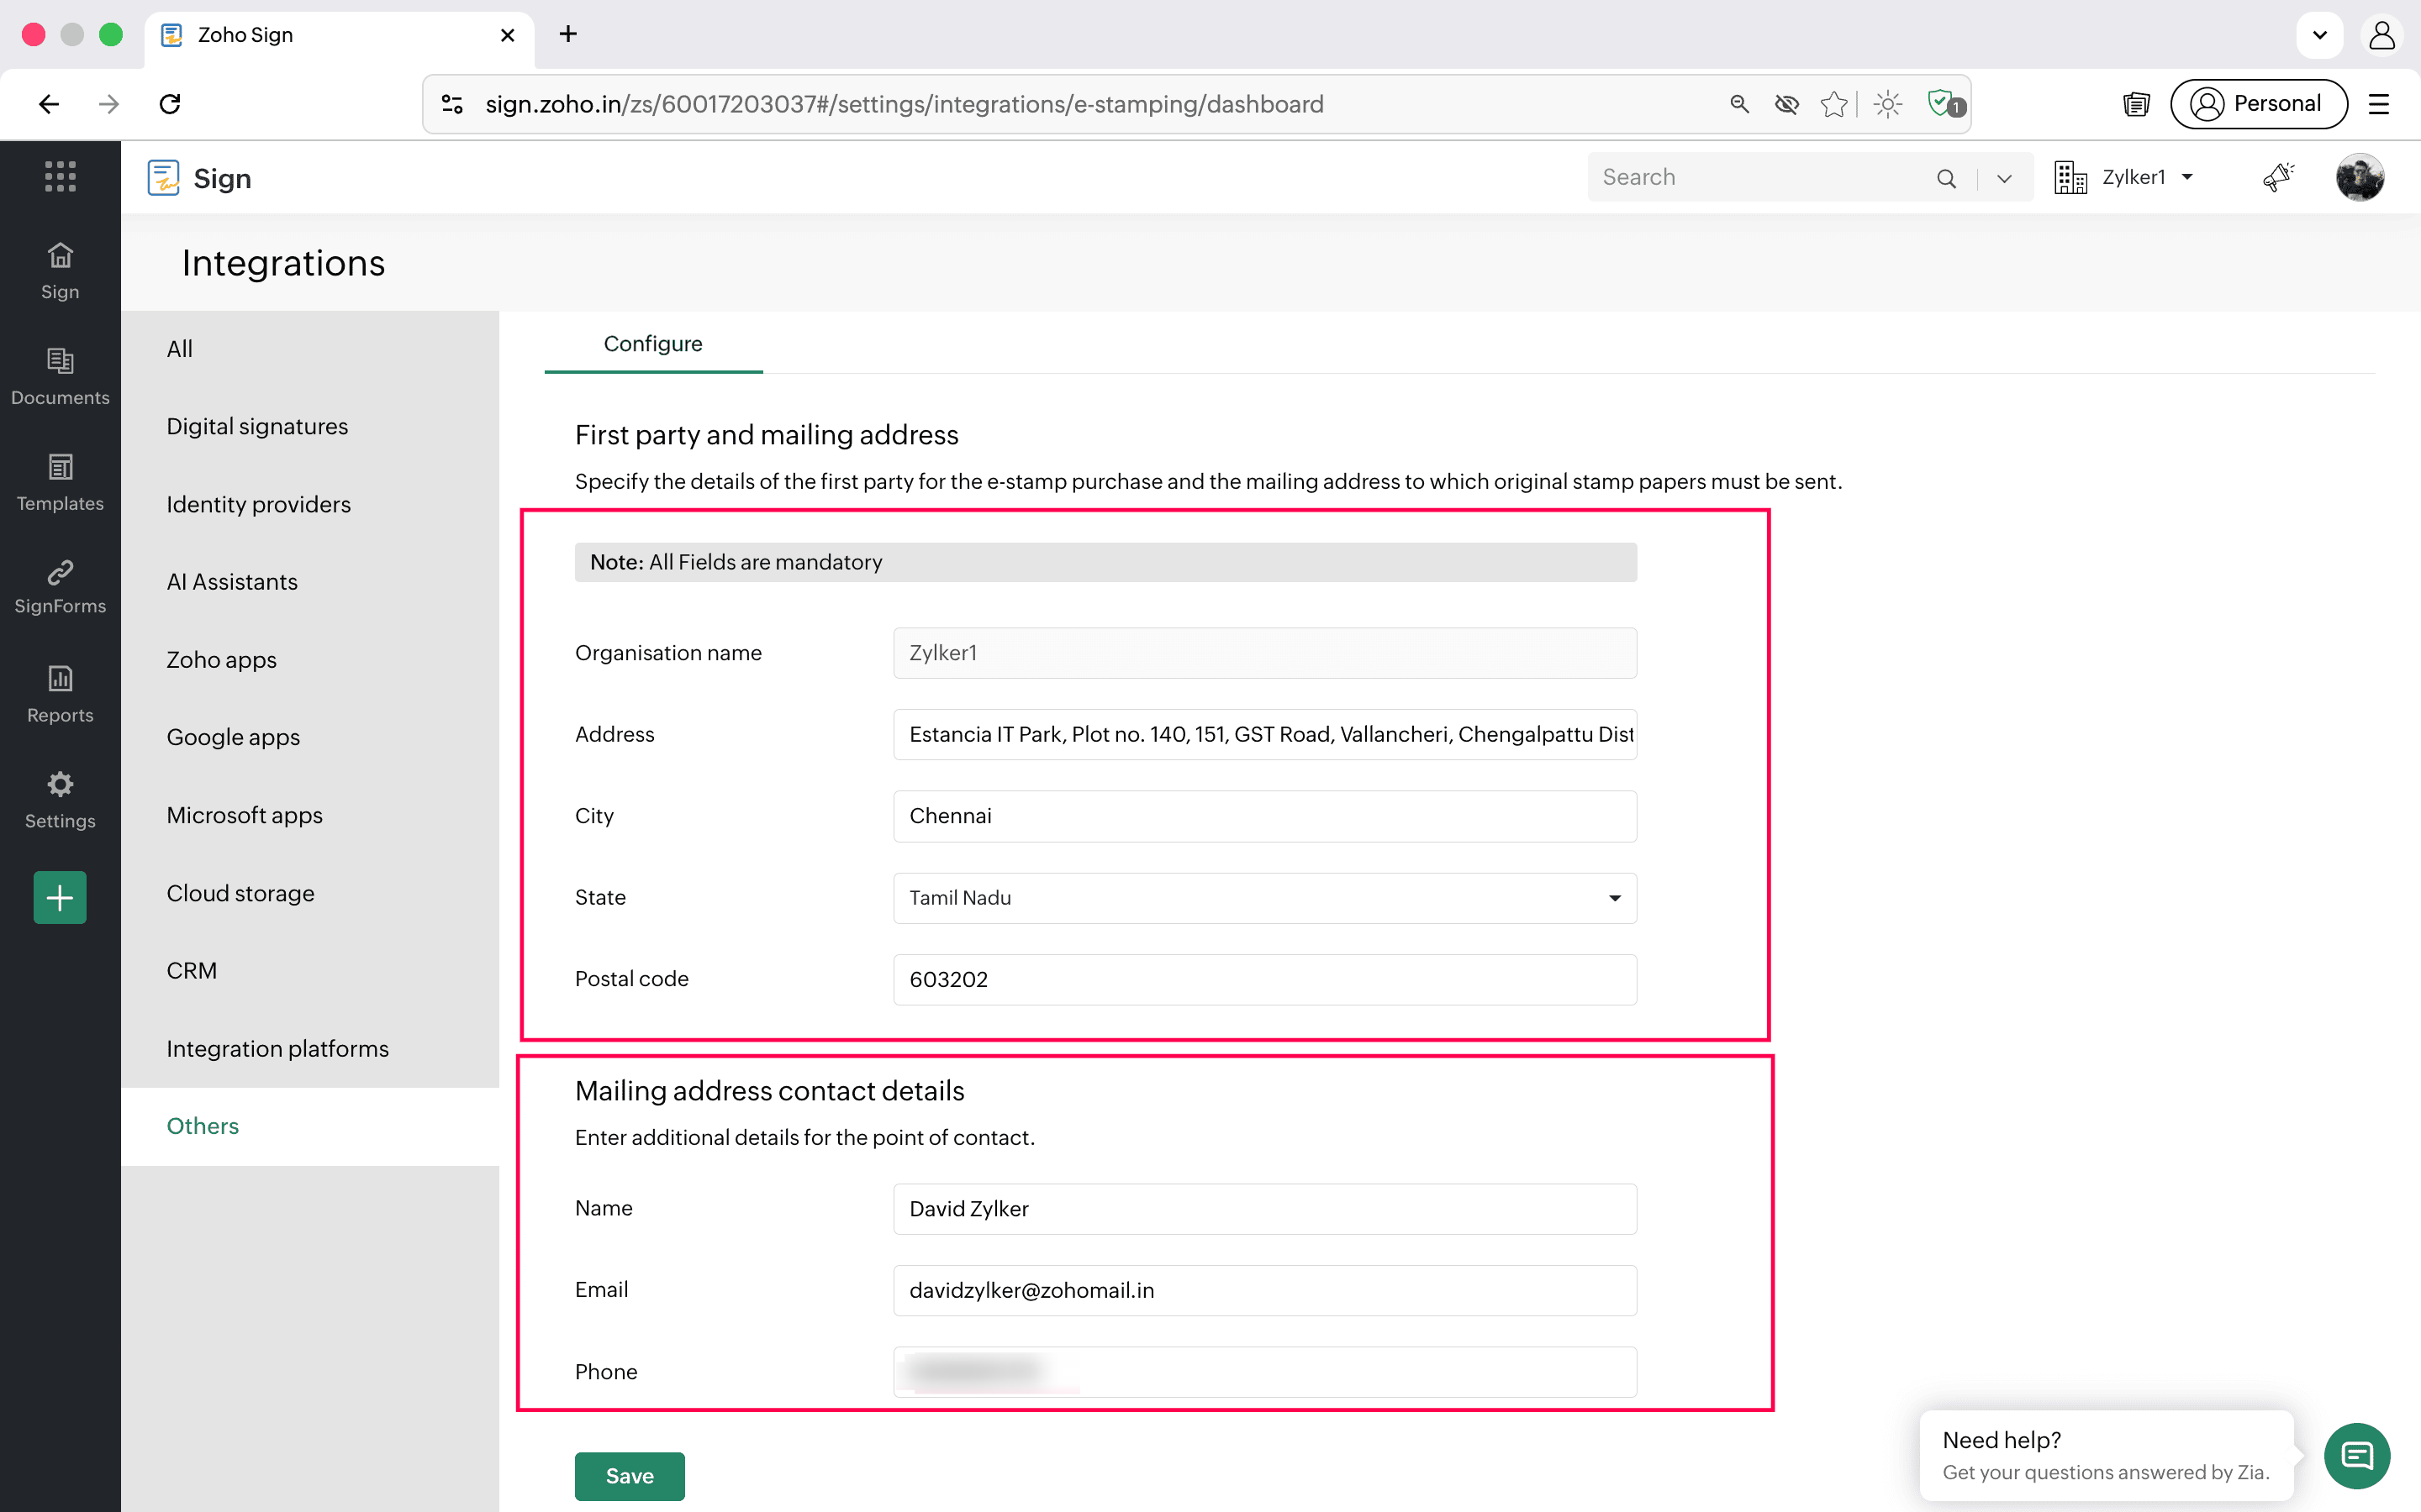
Task: Go to Documents in sidebar
Action: pos(60,376)
